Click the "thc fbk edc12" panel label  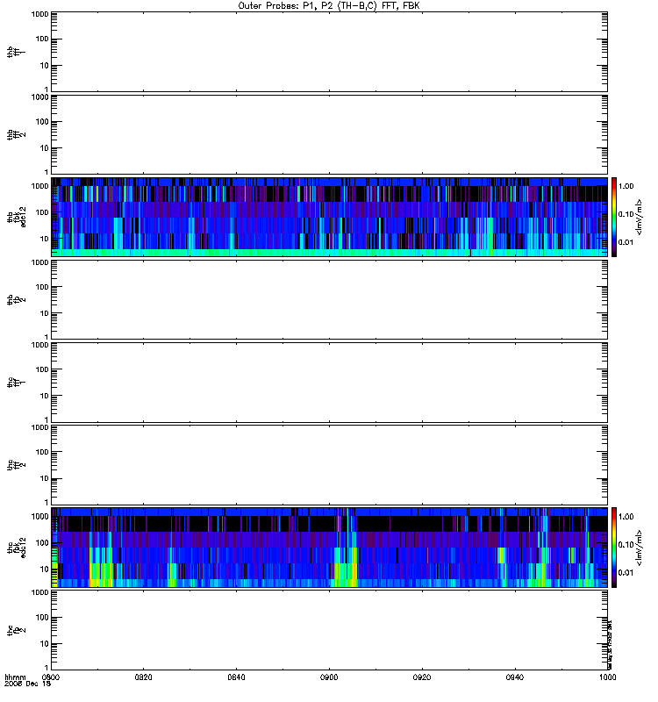17,548
